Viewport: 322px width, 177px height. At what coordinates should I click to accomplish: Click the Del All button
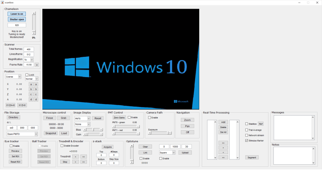click(x=223, y=132)
